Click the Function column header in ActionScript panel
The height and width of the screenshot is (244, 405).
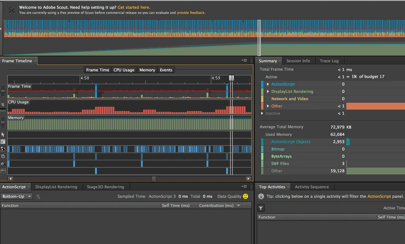tap(80, 205)
